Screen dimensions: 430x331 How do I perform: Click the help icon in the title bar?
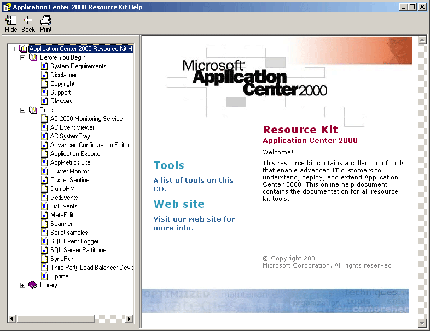[x=7, y=7]
